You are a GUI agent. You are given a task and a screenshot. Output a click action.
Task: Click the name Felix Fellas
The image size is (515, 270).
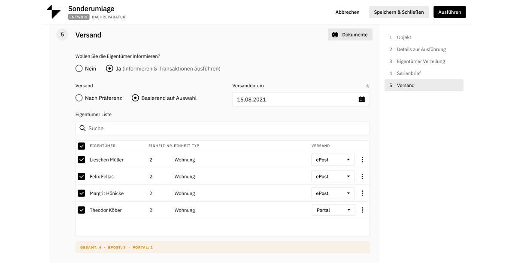pos(102,176)
